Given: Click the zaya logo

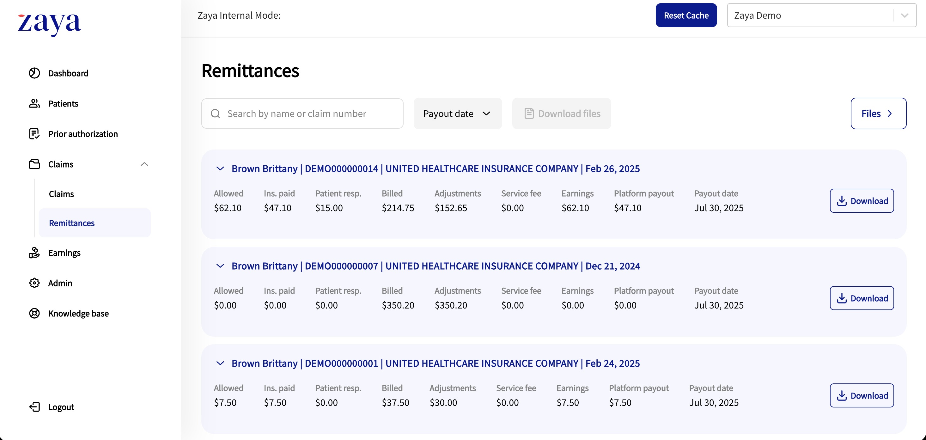Looking at the screenshot, I should [49, 23].
